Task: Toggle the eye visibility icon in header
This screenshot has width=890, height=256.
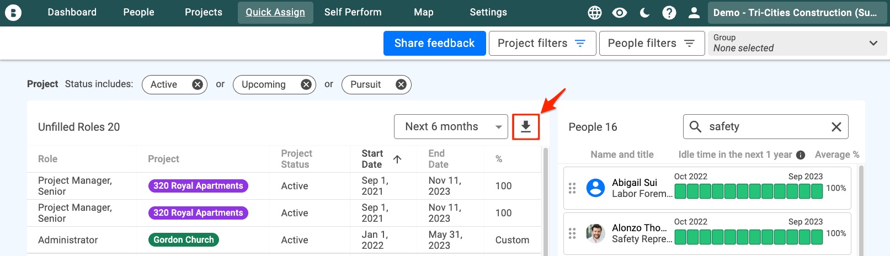Action: tap(620, 13)
